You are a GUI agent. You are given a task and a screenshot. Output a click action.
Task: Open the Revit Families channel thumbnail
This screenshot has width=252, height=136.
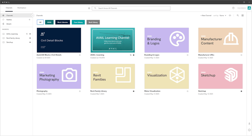113,76
